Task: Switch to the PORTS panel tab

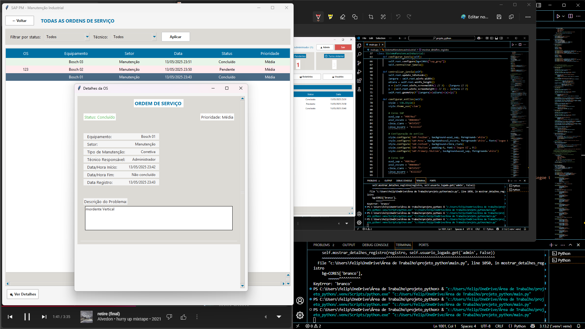Action: [x=423, y=245]
